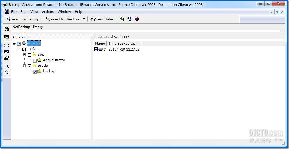Click the NetBackup History pane header
This screenshot has height=149, width=289.
(148, 27)
